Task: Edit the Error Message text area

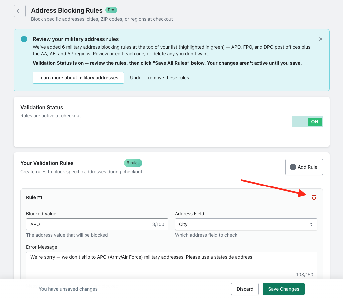Action: pos(172,265)
